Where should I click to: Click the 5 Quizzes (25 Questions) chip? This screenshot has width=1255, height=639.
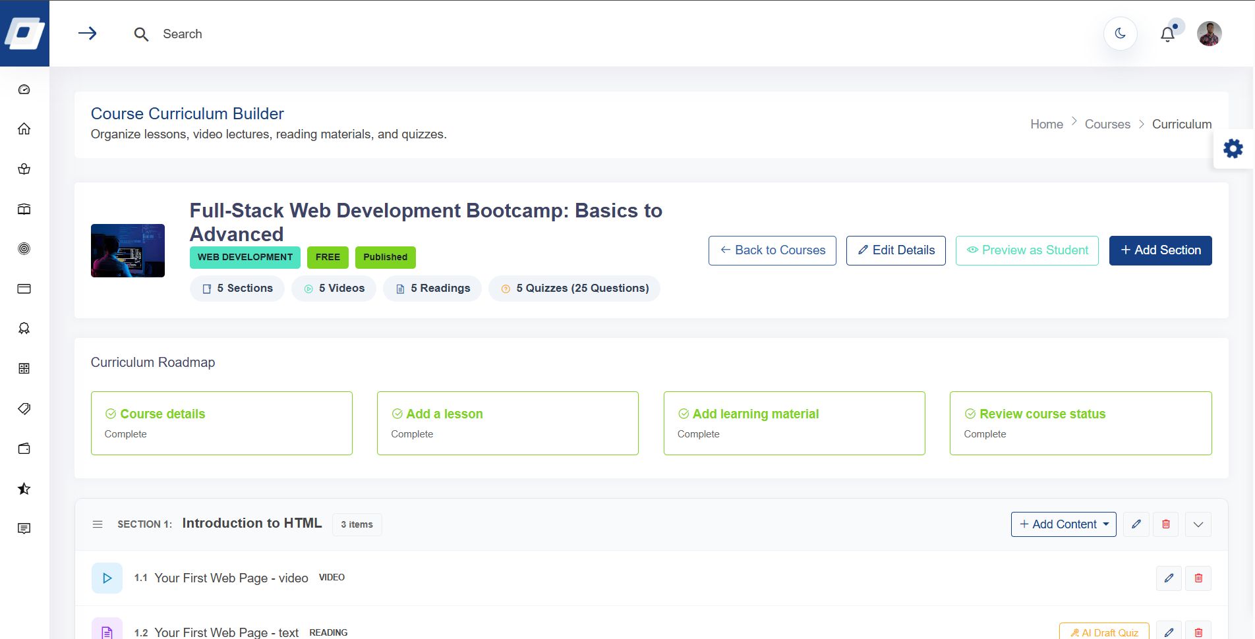[x=574, y=289]
